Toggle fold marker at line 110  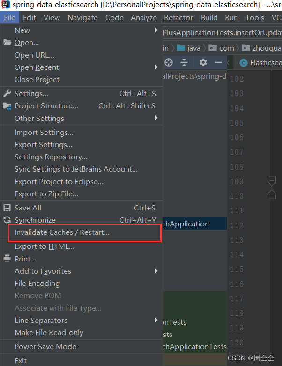(272, 195)
